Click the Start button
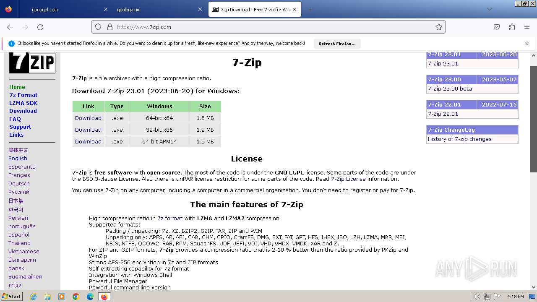 [x=11, y=297]
